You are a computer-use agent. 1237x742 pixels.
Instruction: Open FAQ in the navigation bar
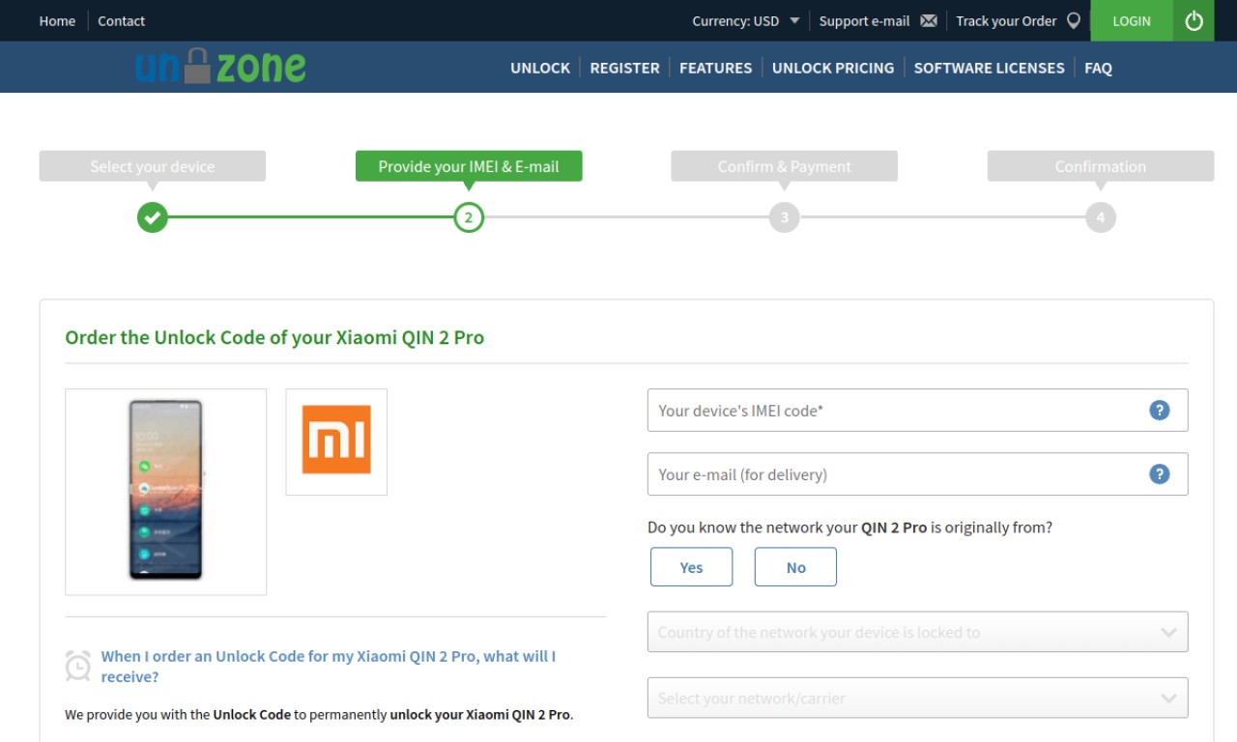tap(1098, 68)
